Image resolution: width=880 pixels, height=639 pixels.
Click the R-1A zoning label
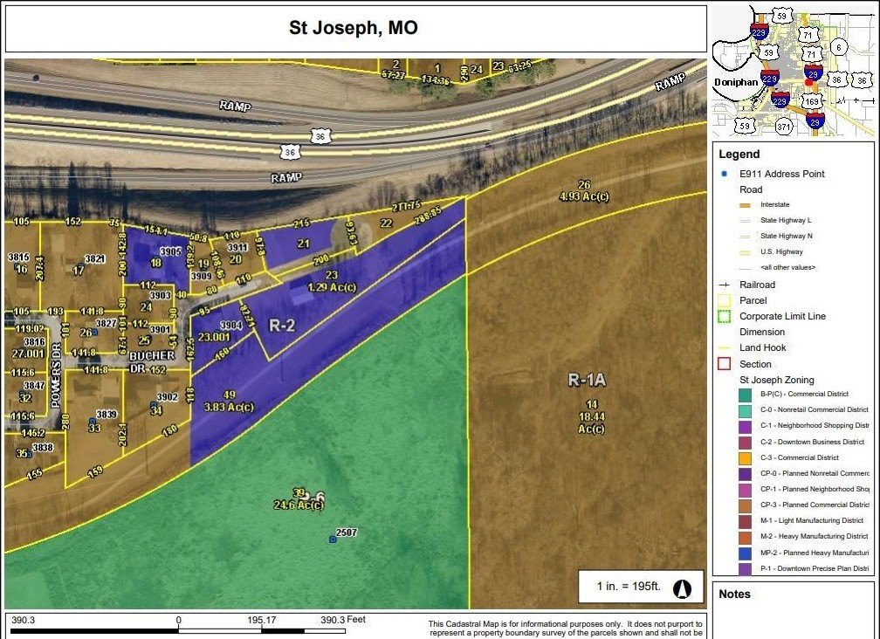click(x=587, y=381)
